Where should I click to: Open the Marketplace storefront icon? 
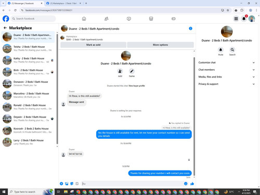coord(151,19)
